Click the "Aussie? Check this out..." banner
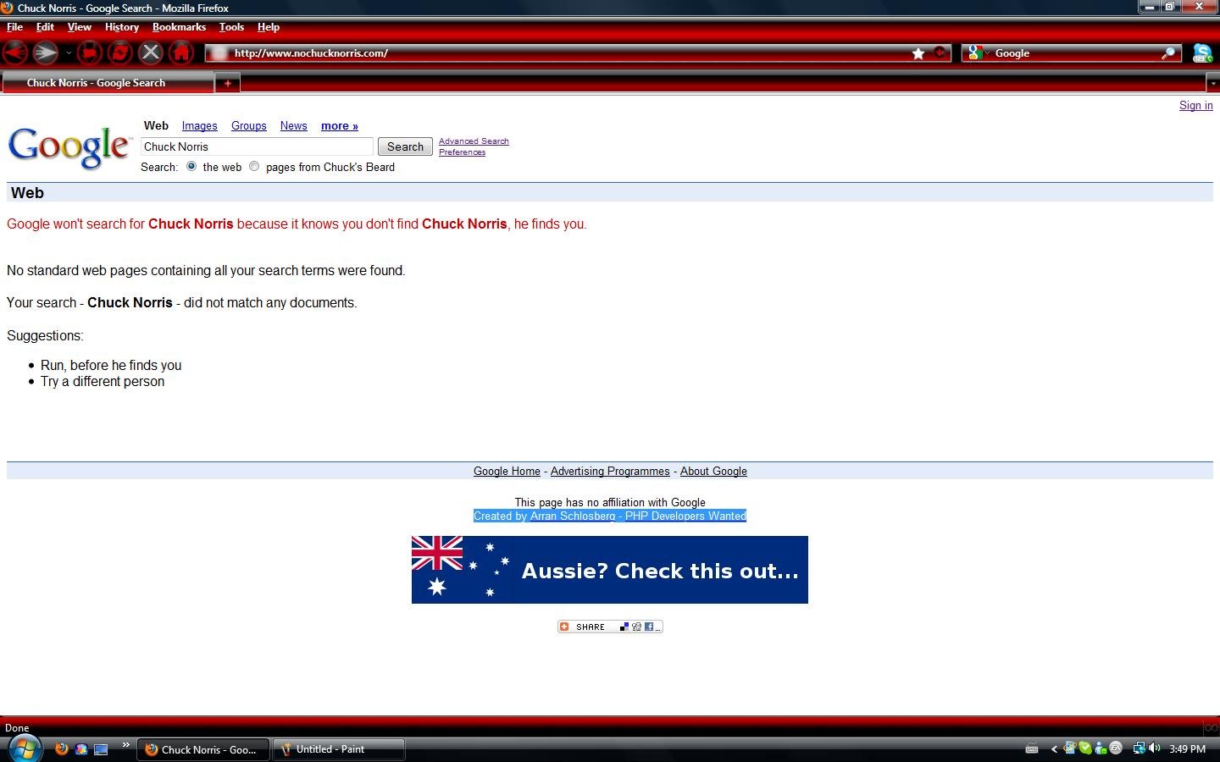 [610, 570]
